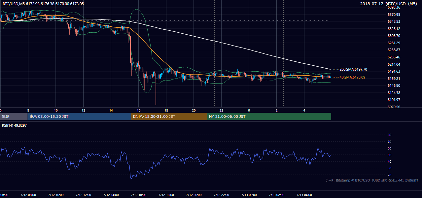Click hour label 18 under the price chart
This screenshot has width=422, height=198.
(166, 111)
